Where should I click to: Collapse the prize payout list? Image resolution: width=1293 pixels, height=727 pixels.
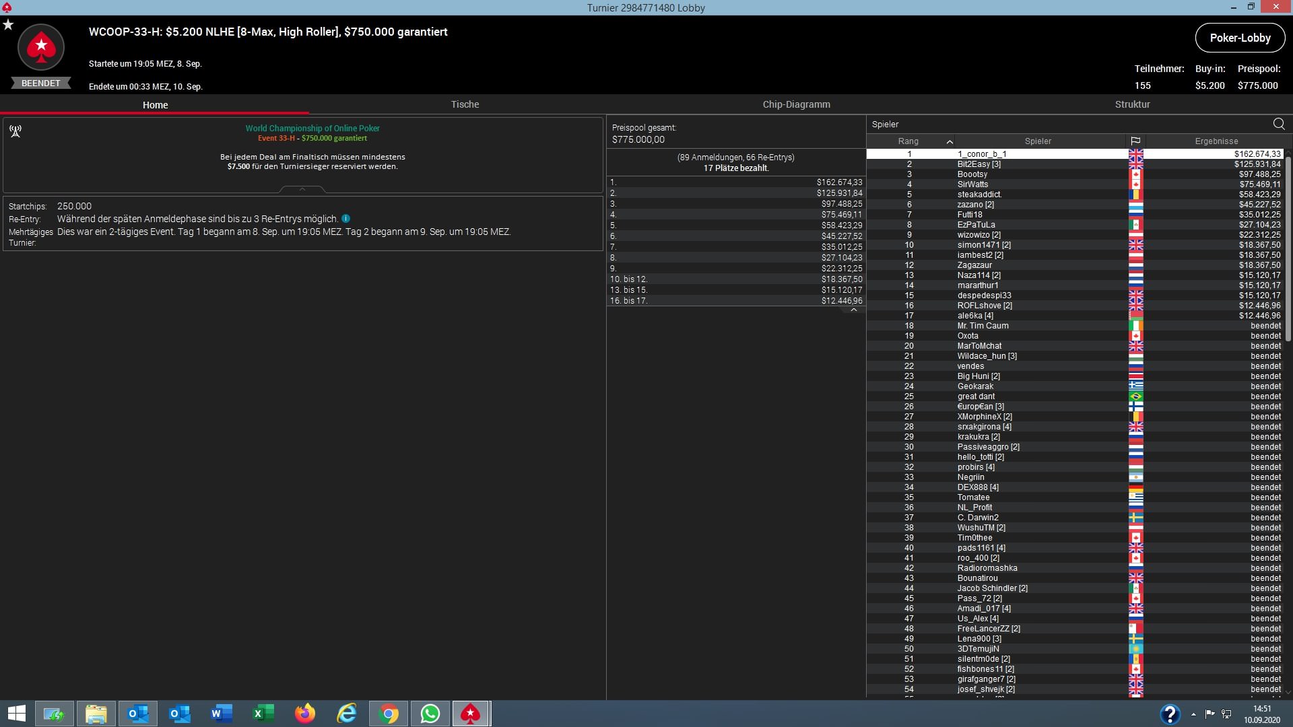coord(854,310)
